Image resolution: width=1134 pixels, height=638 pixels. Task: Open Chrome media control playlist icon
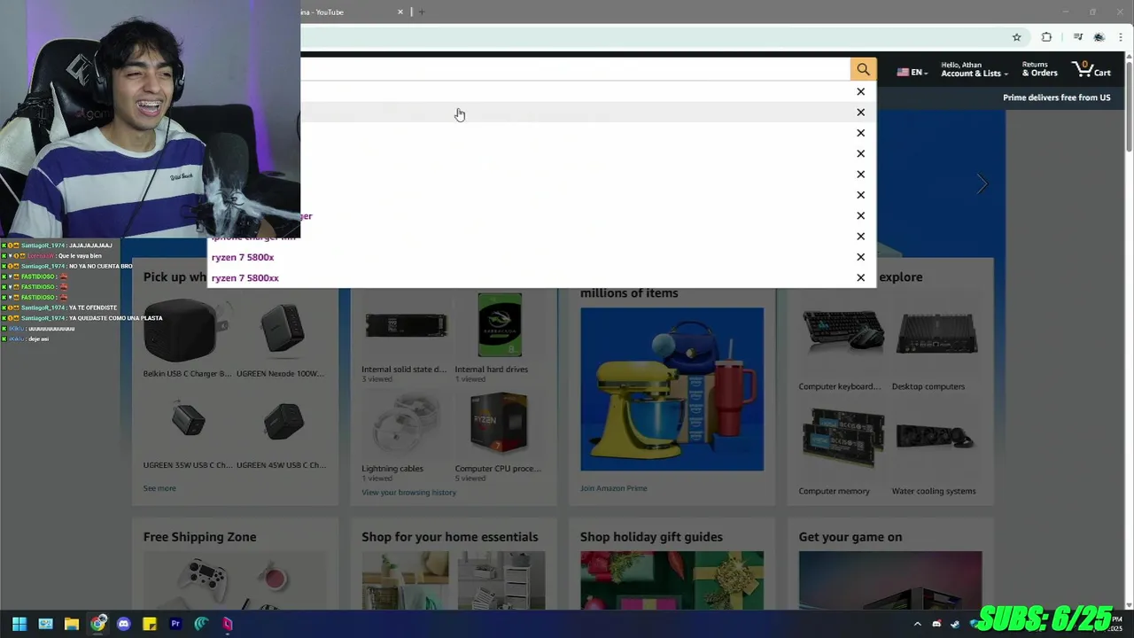point(1077,37)
